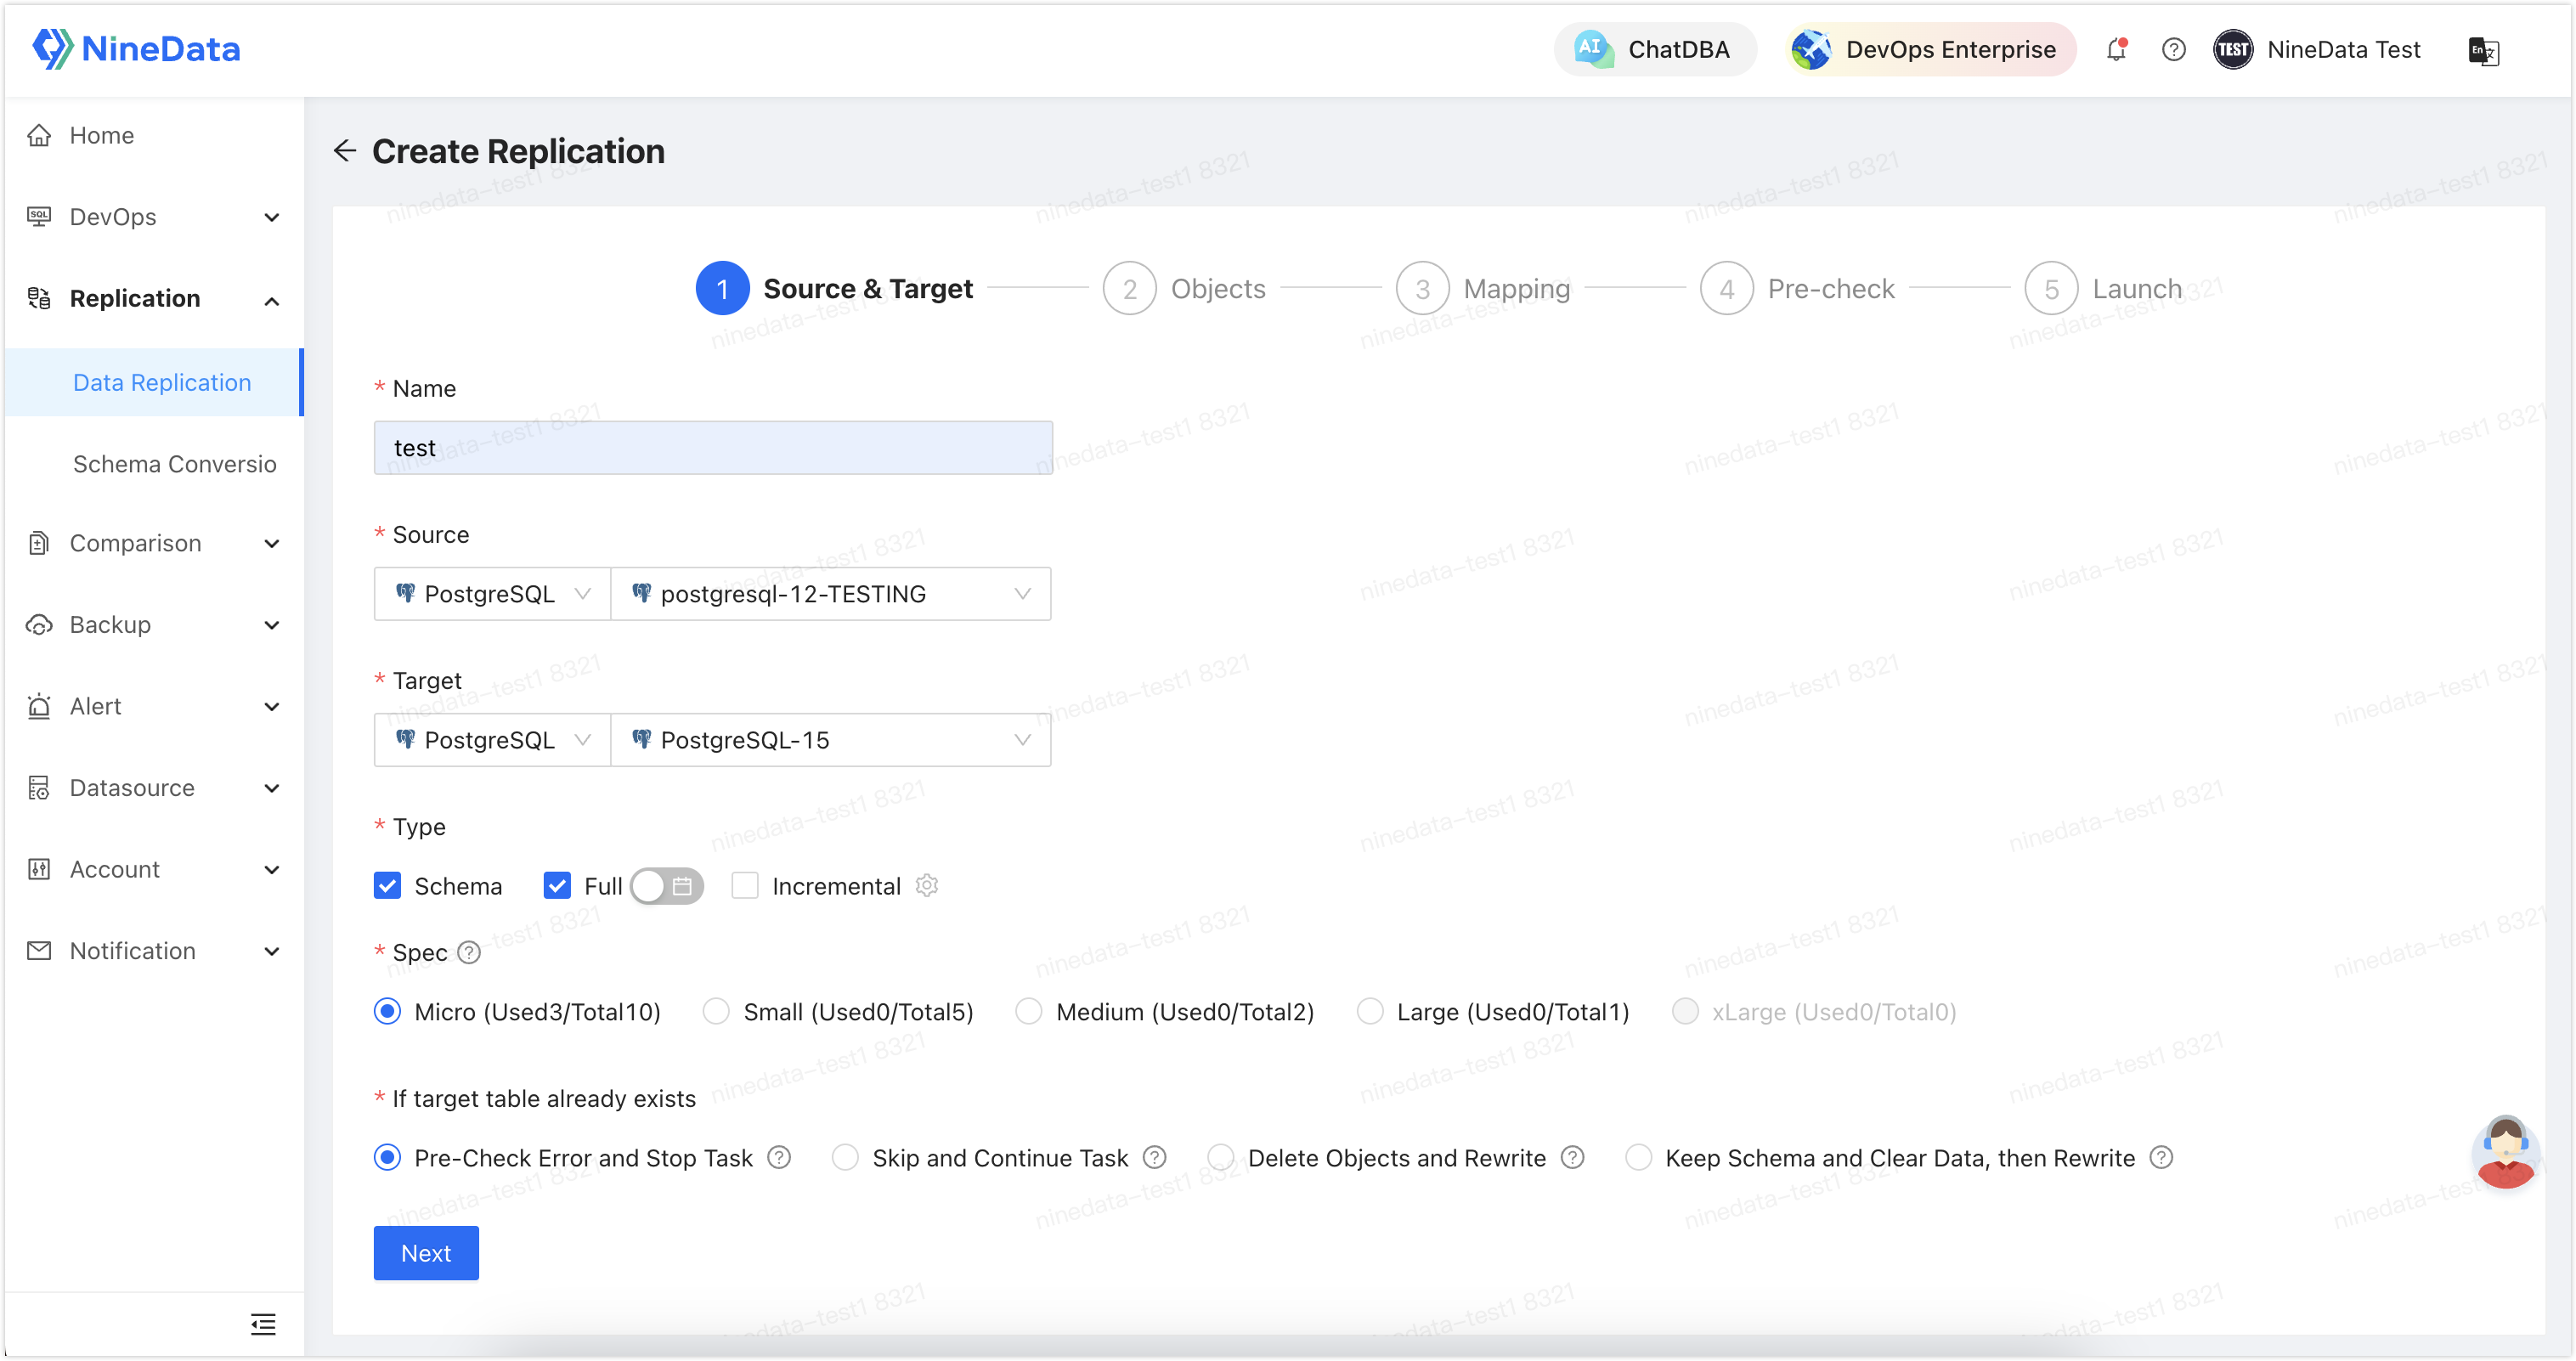Click the Comparison document icon
This screenshot has width=2576, height=1361.
(39, 543)
